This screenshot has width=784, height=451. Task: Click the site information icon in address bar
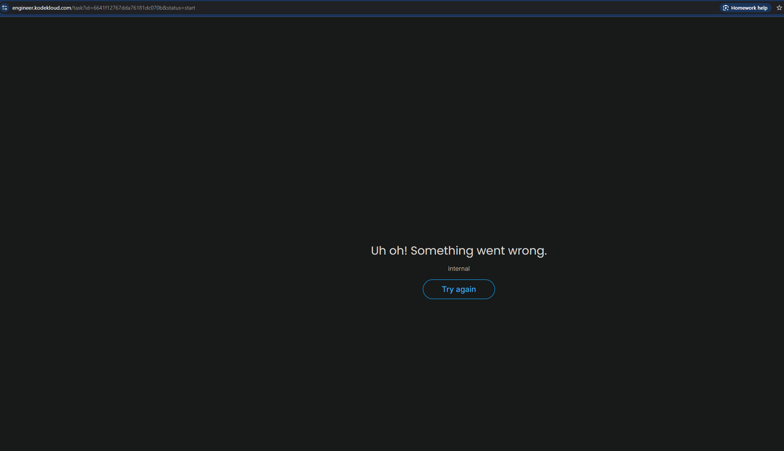coord(5,8)
